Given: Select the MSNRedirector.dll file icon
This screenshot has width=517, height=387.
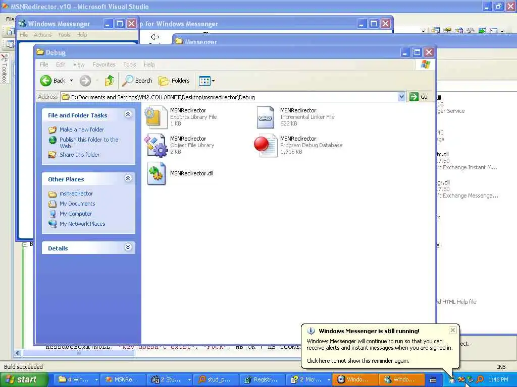Looking at the screenshot, I should point(157,173).
